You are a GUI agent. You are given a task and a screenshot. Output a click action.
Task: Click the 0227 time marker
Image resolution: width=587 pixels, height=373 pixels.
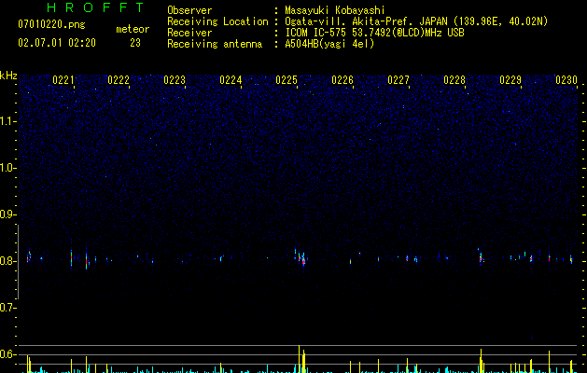[398, 80]
